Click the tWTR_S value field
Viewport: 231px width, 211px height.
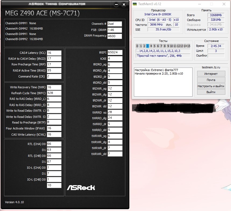tap(54, 117)
